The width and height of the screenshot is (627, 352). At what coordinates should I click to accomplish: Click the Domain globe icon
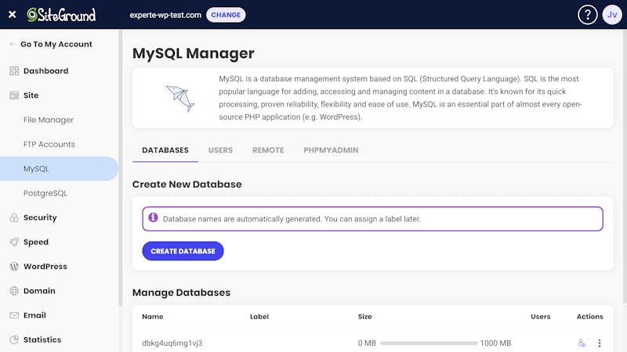tap(14, 291)
